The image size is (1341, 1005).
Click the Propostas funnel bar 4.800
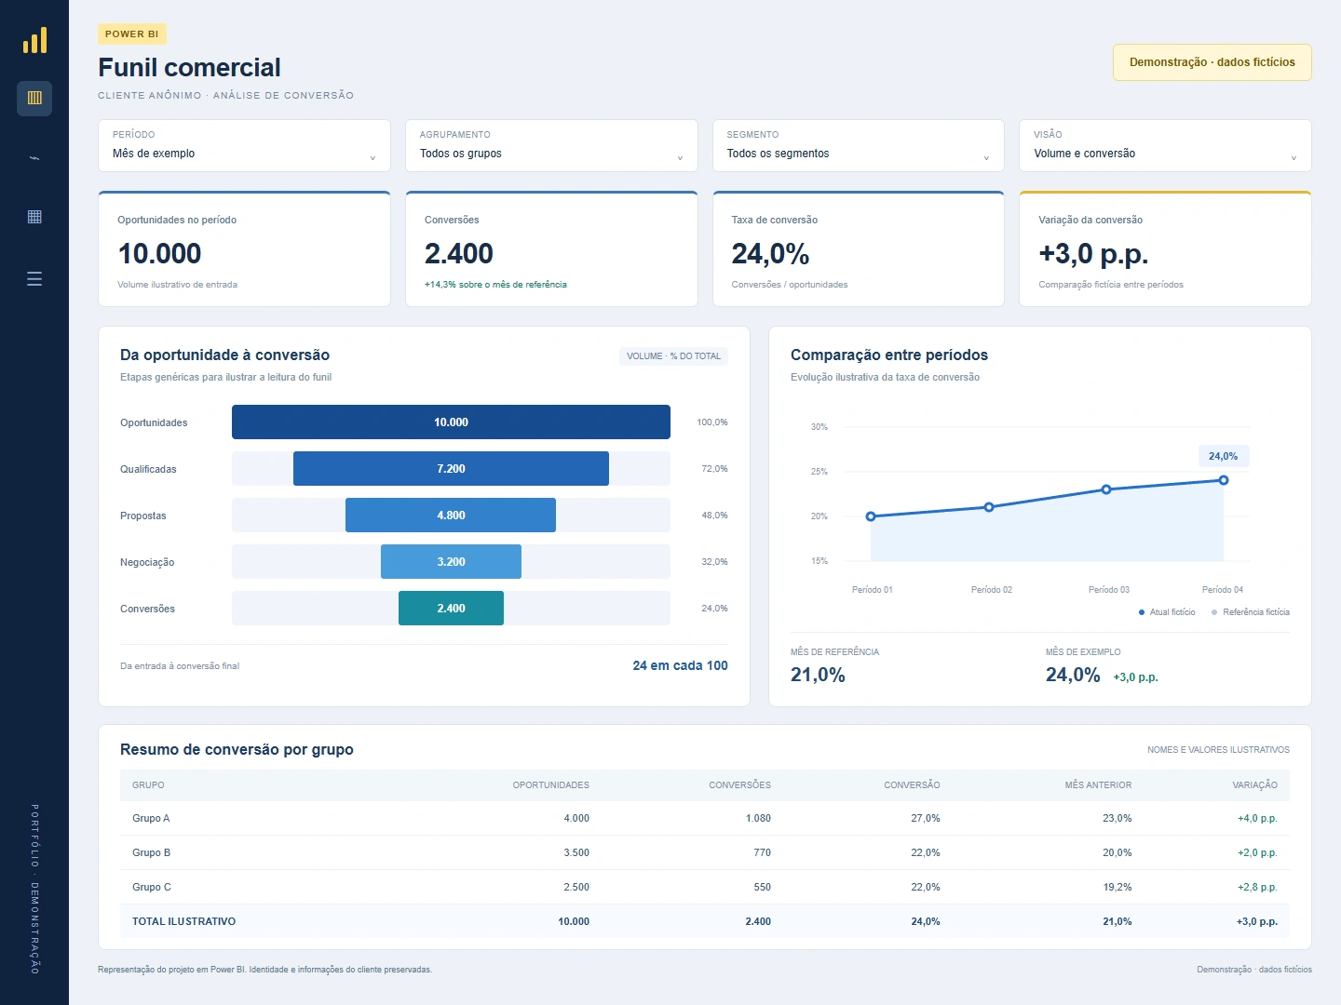[451, 516]
